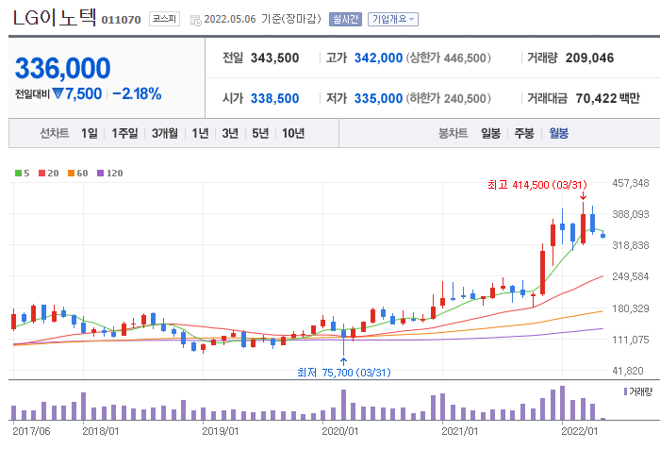Viewport: 660px width, 449px height.
Task: Click the 상한가 446,500 text
Action: tap(448, 58)
